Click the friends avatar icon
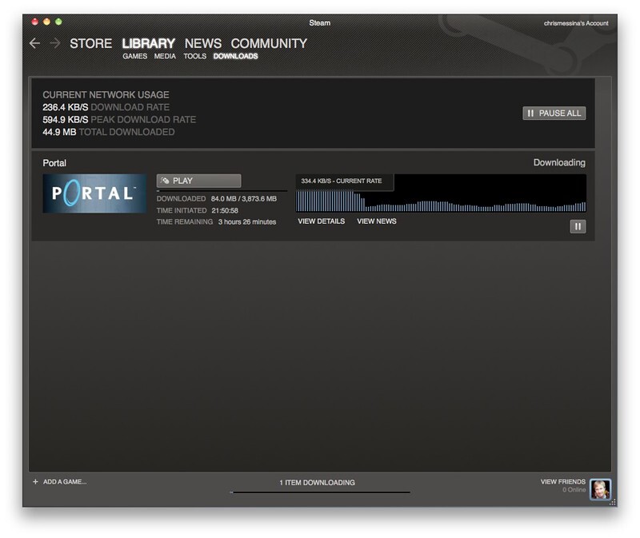This screenshot has height=538, width=640. point(600,488)
